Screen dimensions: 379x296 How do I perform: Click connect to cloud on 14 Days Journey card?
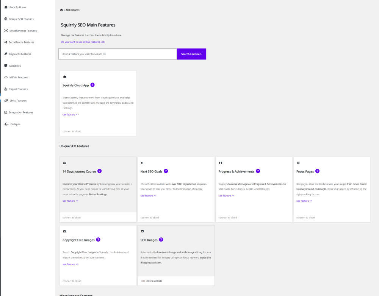(x=72, y=218)
